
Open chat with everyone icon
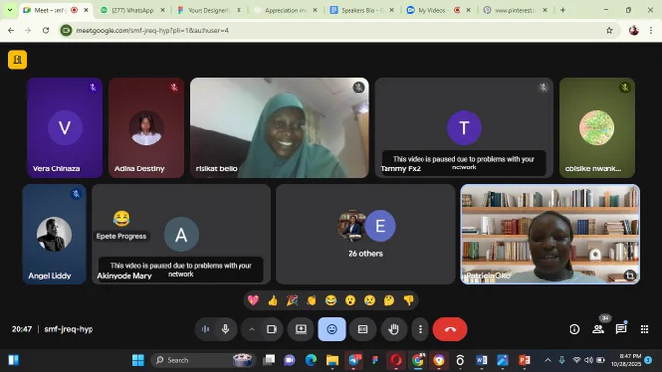pyautogui.click(x=621, y=329)
